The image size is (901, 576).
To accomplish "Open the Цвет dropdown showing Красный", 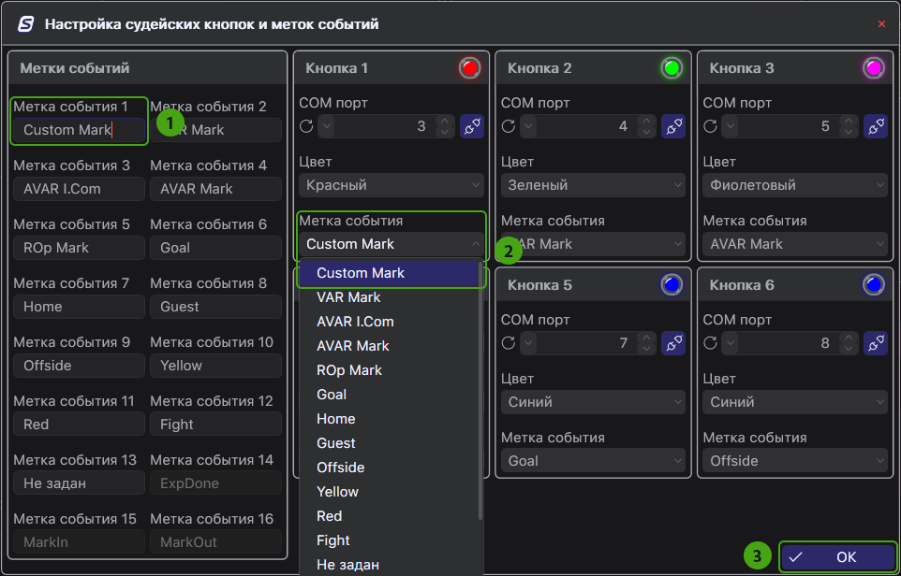I will (391, 185).
